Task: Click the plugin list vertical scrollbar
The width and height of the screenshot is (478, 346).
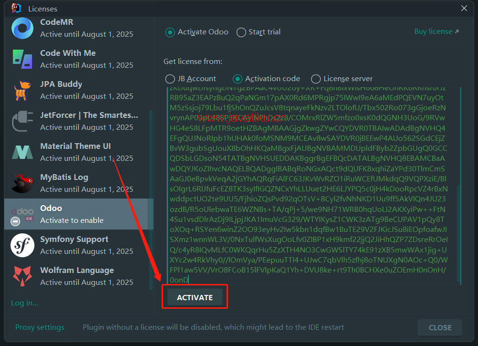Action: coord(151,200)
